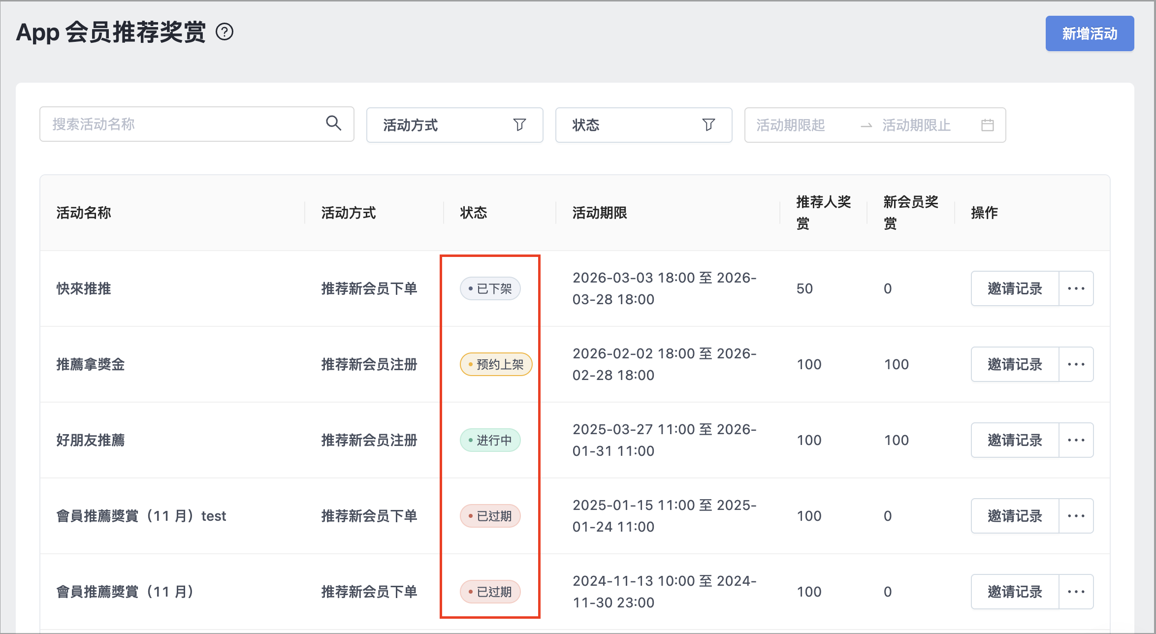Image resolution: width=1156 pixels, height=634 pixels.
Task: Open more options for 推薦拿獎金 row
Action: (1076, 364)
